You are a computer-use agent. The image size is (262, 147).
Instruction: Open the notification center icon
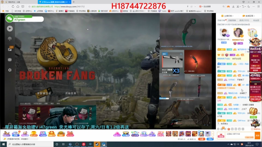click(257, 144)
